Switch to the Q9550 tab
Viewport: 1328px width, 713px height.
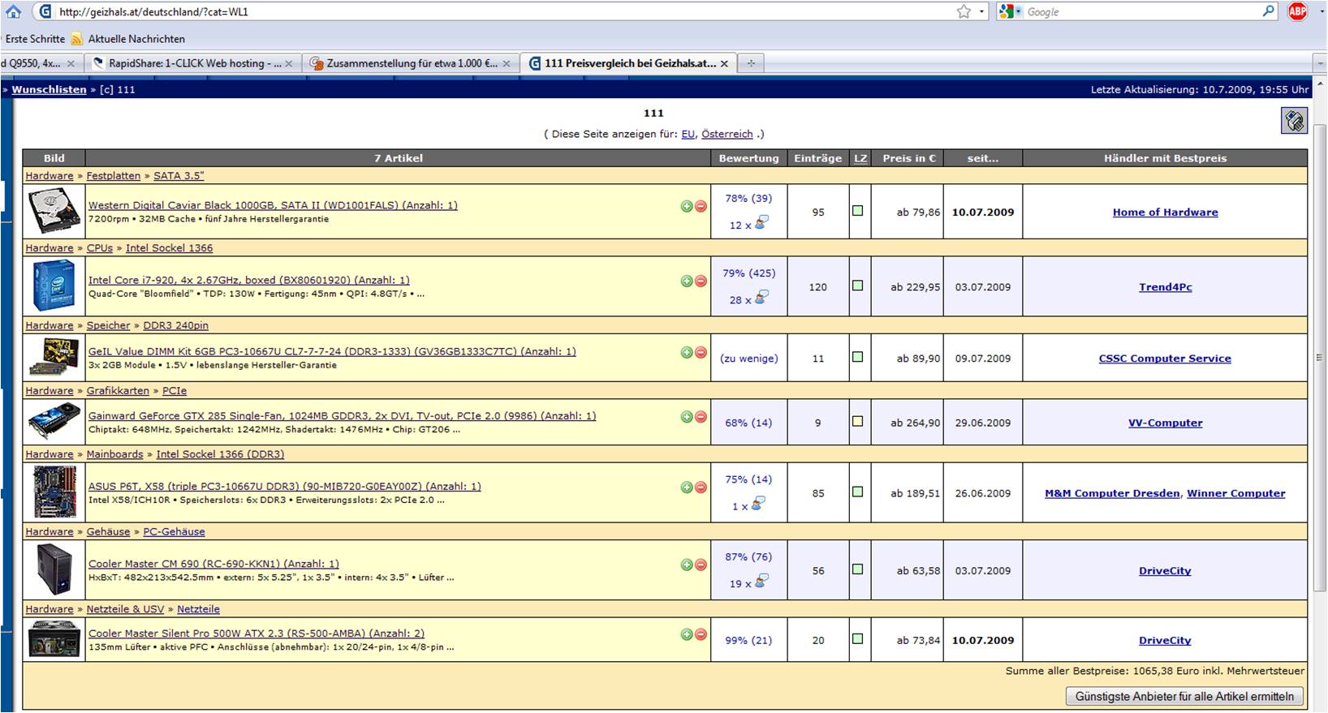point(39,63)
